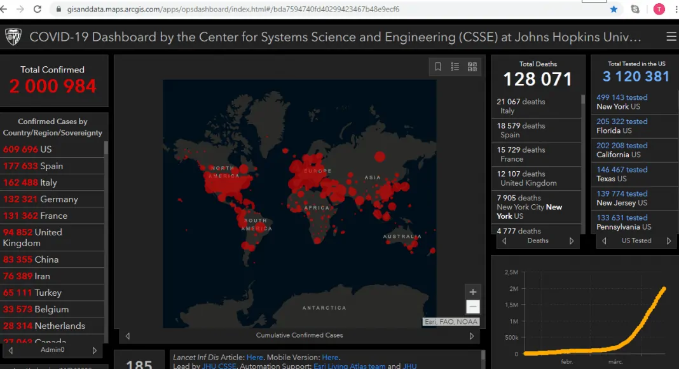Open Esri Living Atlas team link
679x369 pixels.
tap(350, 366)
